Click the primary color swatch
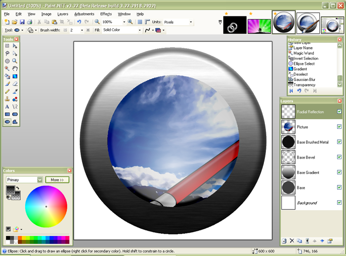This screenshot has height=256, width=346. coord(10,190)
